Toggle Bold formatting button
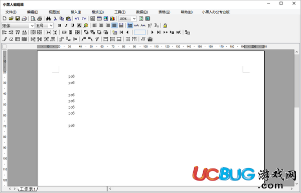The width and height of the screenshot is (301, 193). [60, 25]
